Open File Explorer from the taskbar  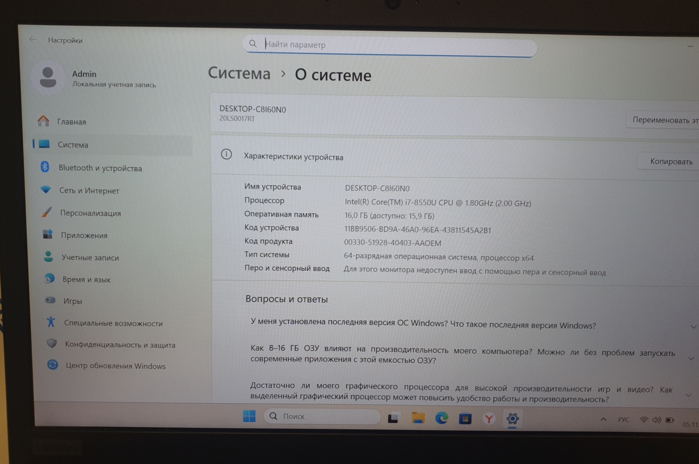(418, 418)
